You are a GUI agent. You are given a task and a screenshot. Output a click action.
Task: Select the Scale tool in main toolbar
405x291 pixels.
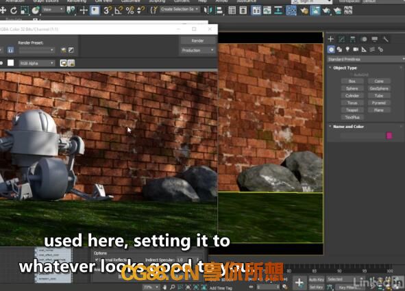tap(24, 10)
